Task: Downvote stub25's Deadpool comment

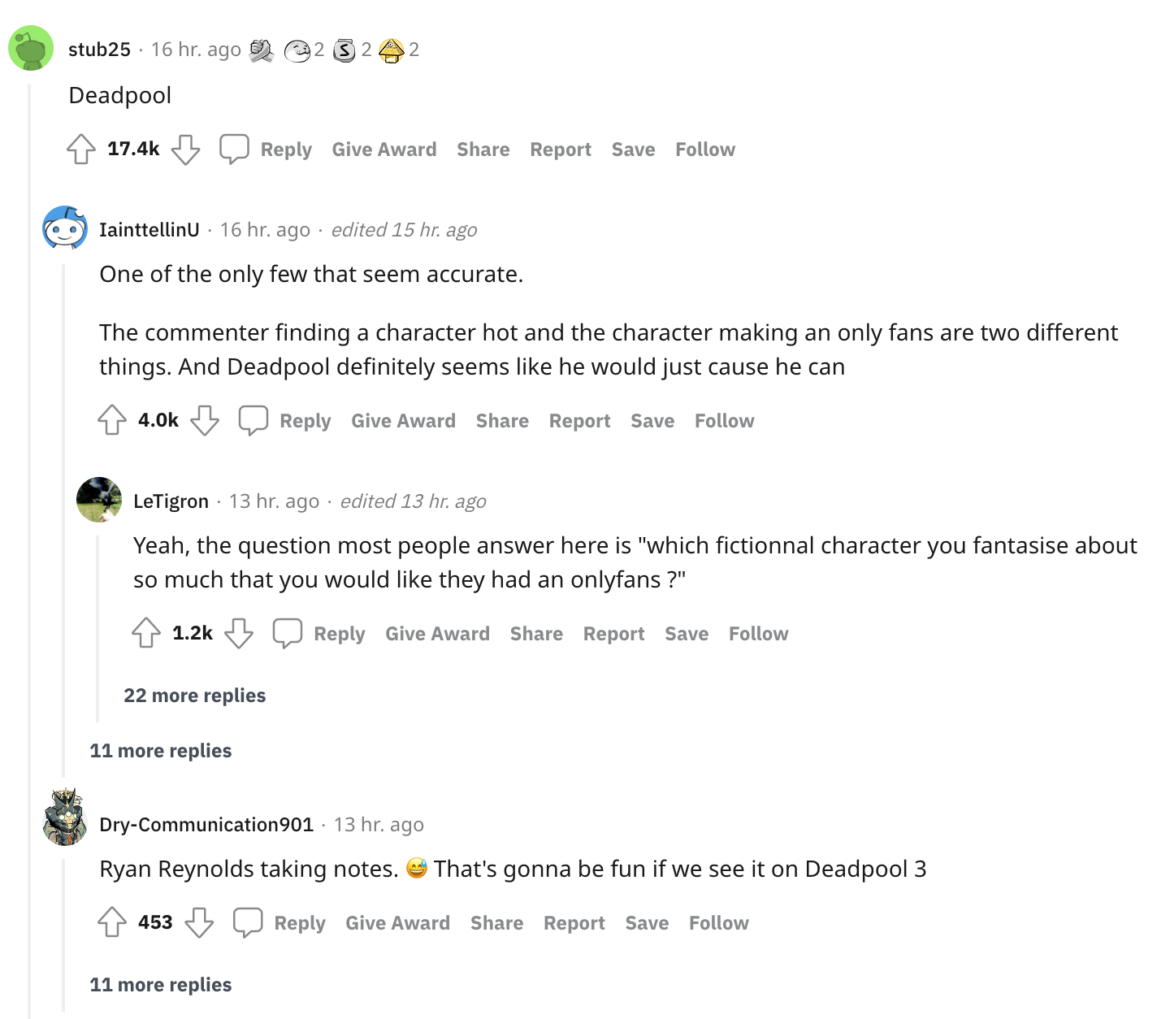Action: (x=185, y=150)
